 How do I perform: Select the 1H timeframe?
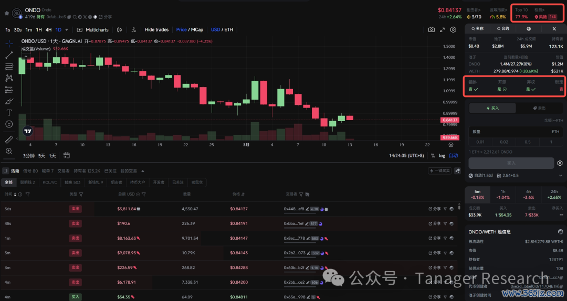point(39,30)
